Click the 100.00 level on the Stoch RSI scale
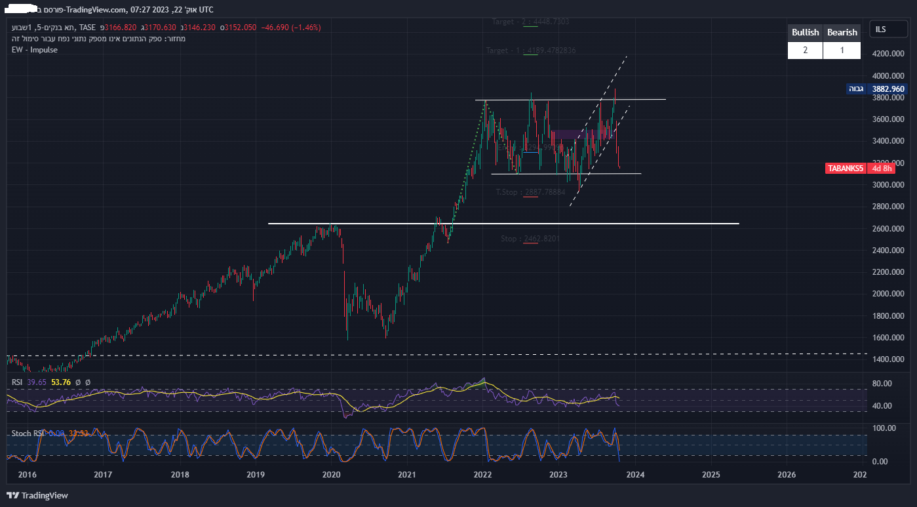917x507 pixels. tap(885, 428)
